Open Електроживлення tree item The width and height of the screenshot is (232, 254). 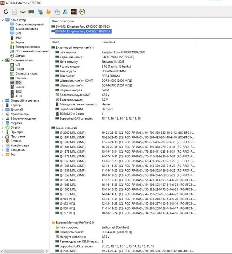point(28,47)
